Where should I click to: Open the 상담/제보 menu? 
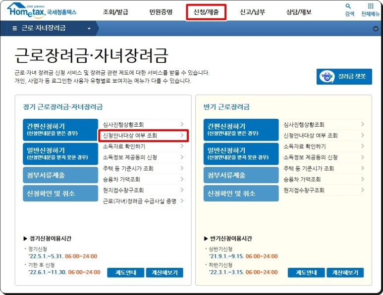point(299,12)
